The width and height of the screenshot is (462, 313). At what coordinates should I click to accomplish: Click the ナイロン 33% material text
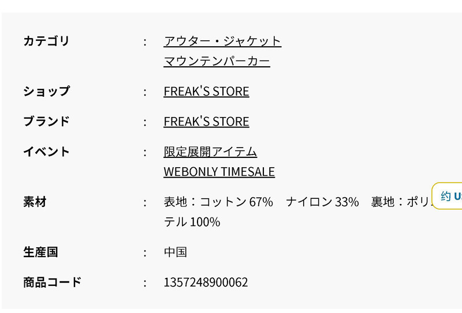point(322,202)
